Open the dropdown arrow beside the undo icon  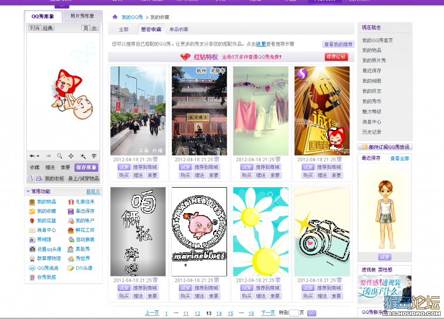point(38,156)
